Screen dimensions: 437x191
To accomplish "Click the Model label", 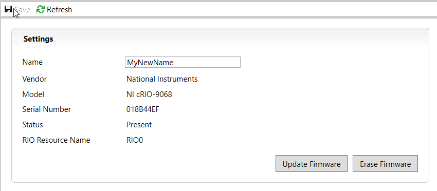I will pyautogui.click(x=33, y=94).
